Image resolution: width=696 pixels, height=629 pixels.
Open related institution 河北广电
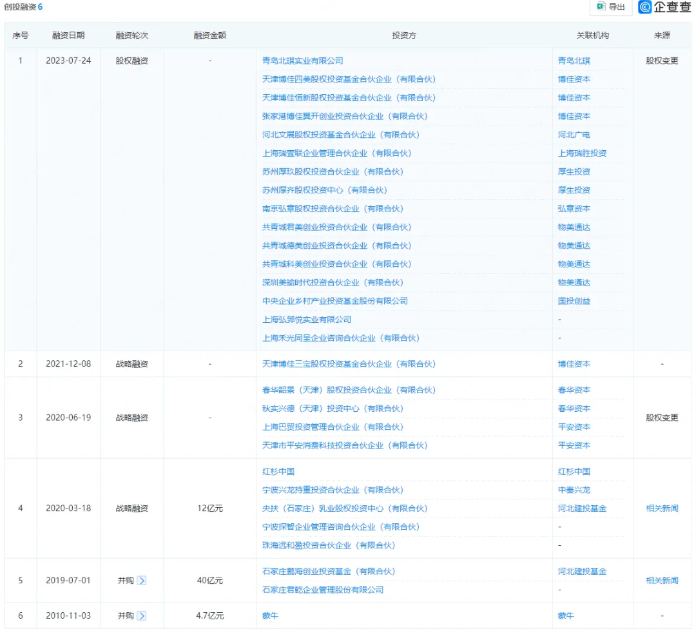[x=574, y=135]
